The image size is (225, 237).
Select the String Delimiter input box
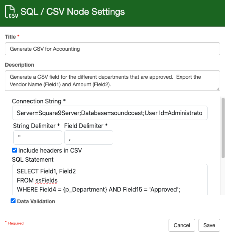pos(37,137)
